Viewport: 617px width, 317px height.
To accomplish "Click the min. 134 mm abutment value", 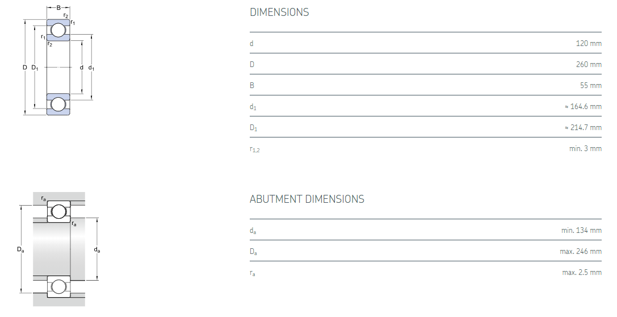I will tap(581, 230).
